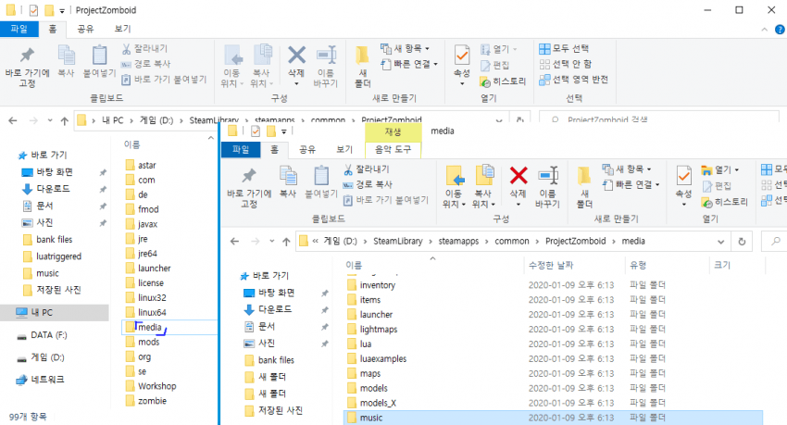
Task: Click Cut (잘라내기) in media window ribbon
Action: [367, 169]
